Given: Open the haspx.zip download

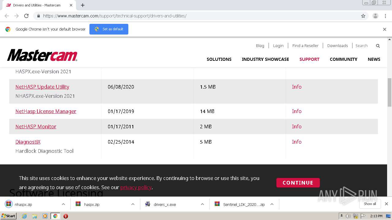Looking at the screenshot, I should pos(92,204).
